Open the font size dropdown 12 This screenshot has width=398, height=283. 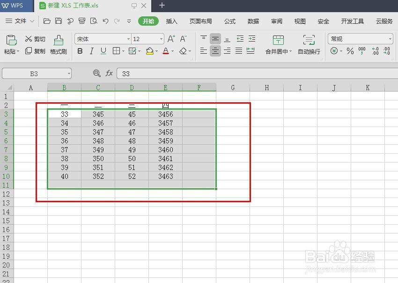click(161, 39)
